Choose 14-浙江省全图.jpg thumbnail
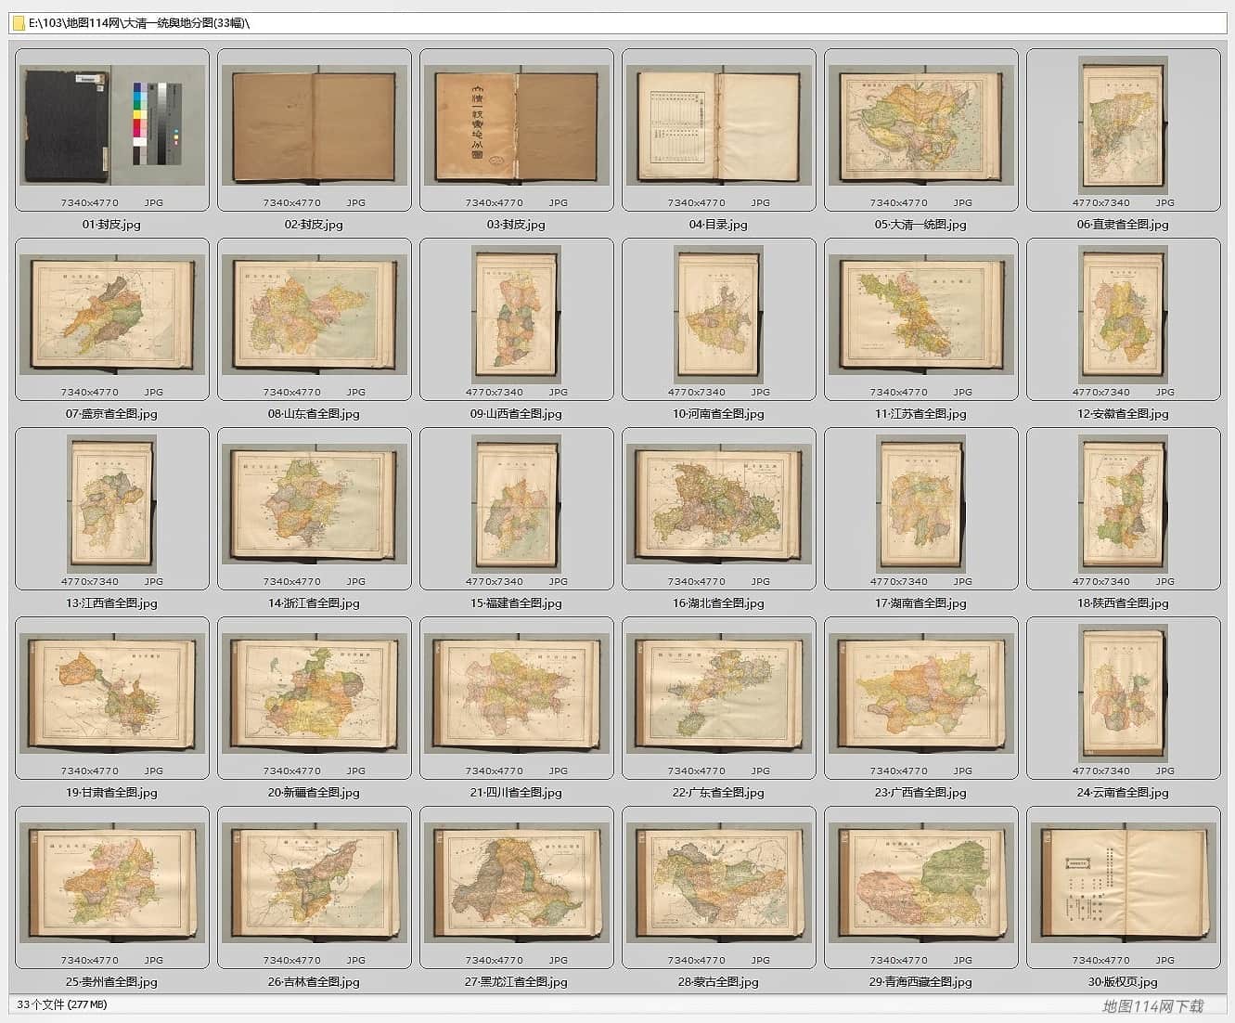This screenshot has height=1023, width=1235. [x=315, y=509]
